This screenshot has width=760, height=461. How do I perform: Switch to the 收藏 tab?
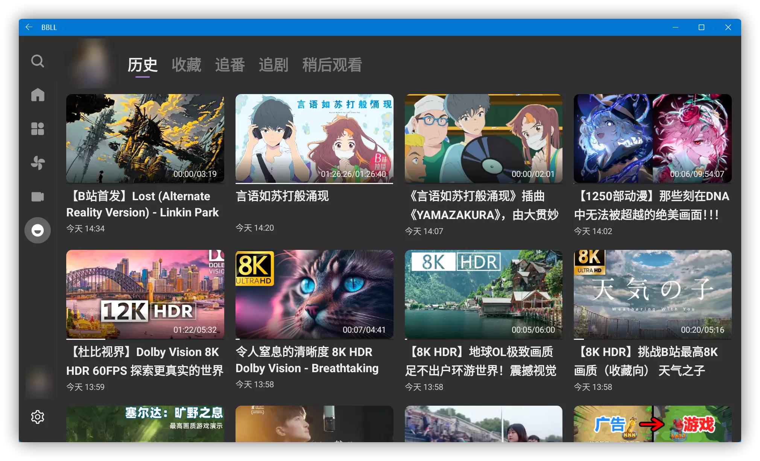[186, 65]
